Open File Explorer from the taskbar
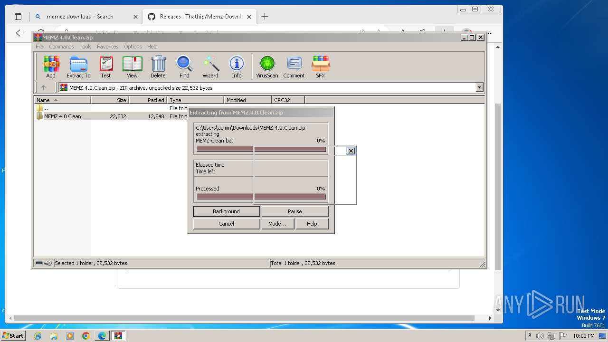The image size is (608, 342). tap(54, 336)
